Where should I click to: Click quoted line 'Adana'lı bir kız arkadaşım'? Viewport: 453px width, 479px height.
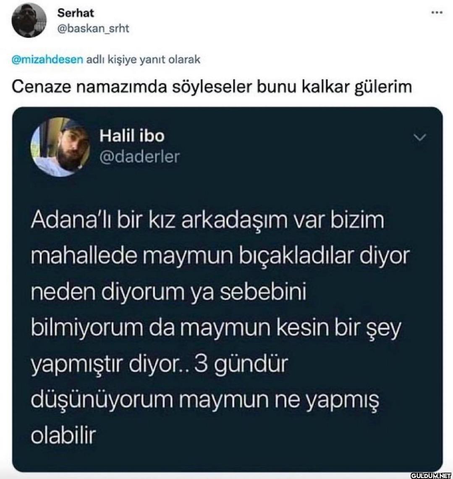[207, 220]
